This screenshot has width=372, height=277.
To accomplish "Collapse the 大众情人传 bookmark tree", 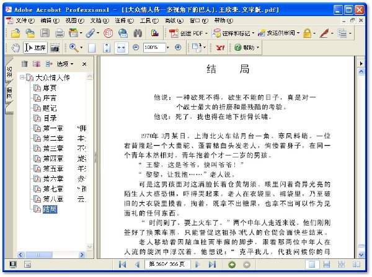I will 22,77.
